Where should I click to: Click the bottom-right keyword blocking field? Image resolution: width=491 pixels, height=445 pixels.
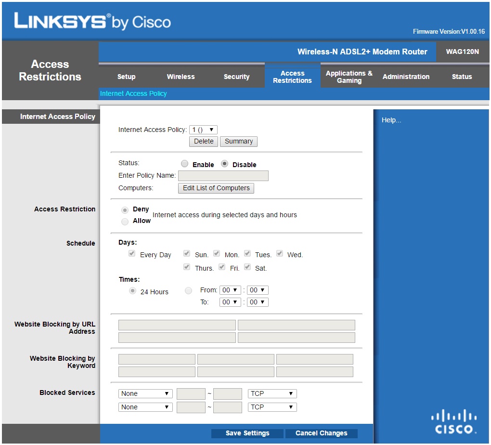(x=315, y=372)
